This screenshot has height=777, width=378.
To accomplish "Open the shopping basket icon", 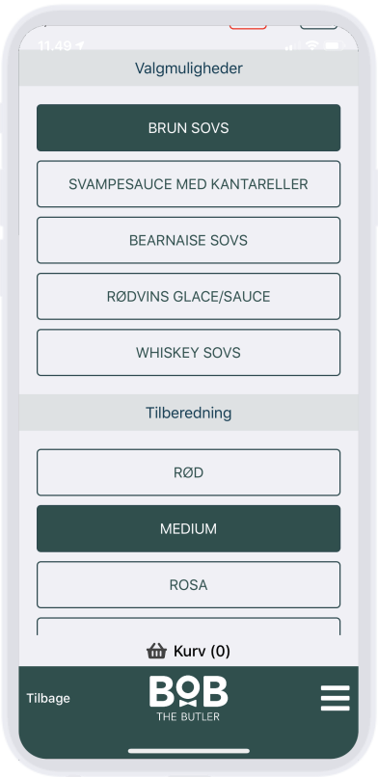I will point(156,651).
